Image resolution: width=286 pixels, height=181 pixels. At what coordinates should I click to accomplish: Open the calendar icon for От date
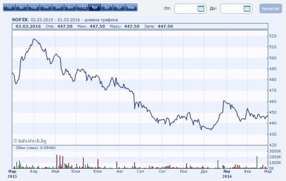(x=201, y=9)
